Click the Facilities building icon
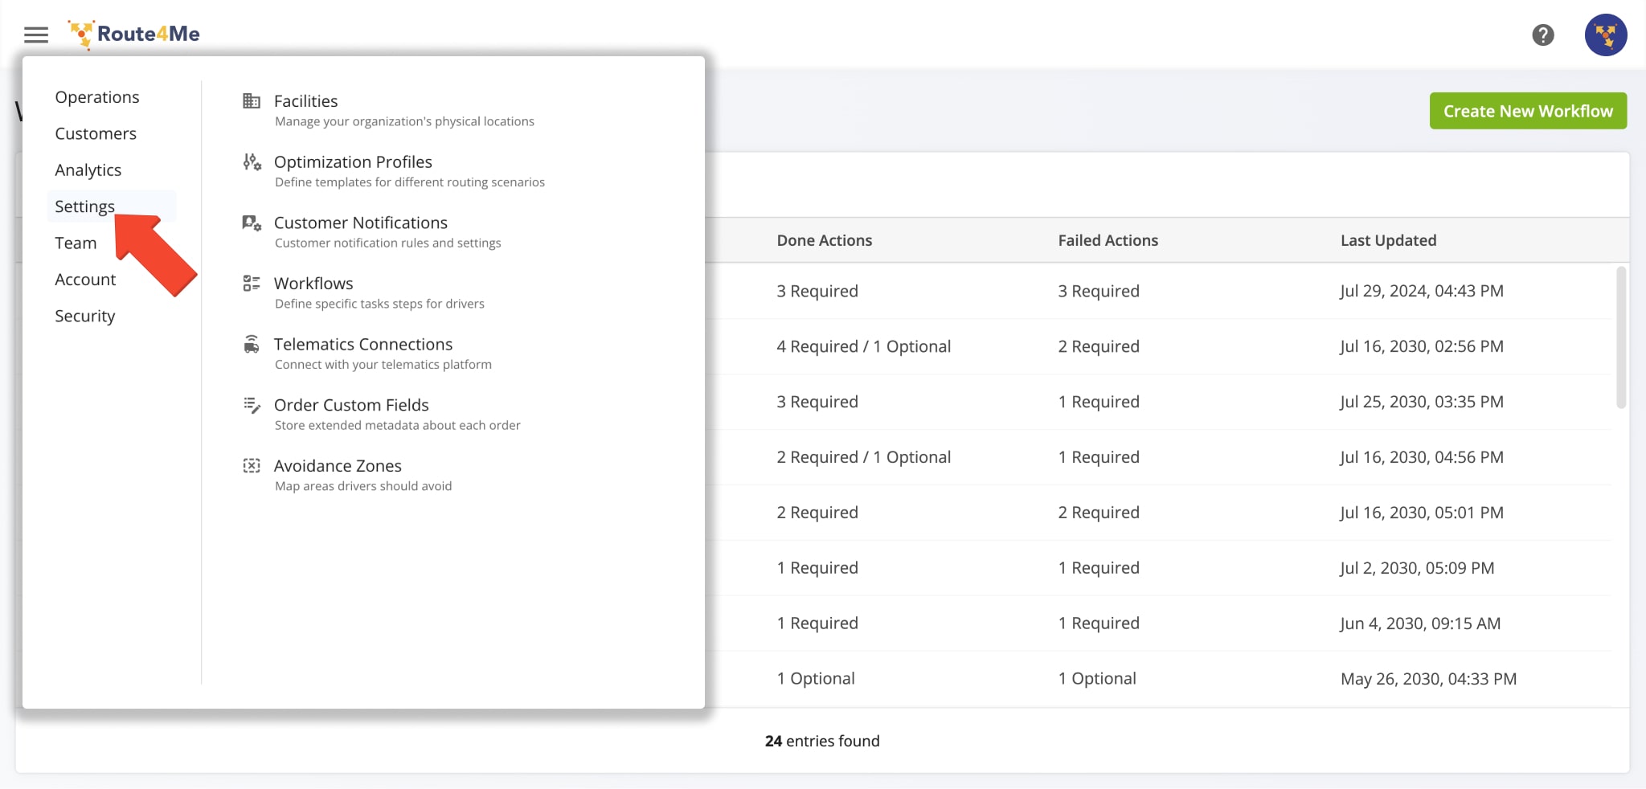The image size is (1646, 789). [x=252, y=100]
